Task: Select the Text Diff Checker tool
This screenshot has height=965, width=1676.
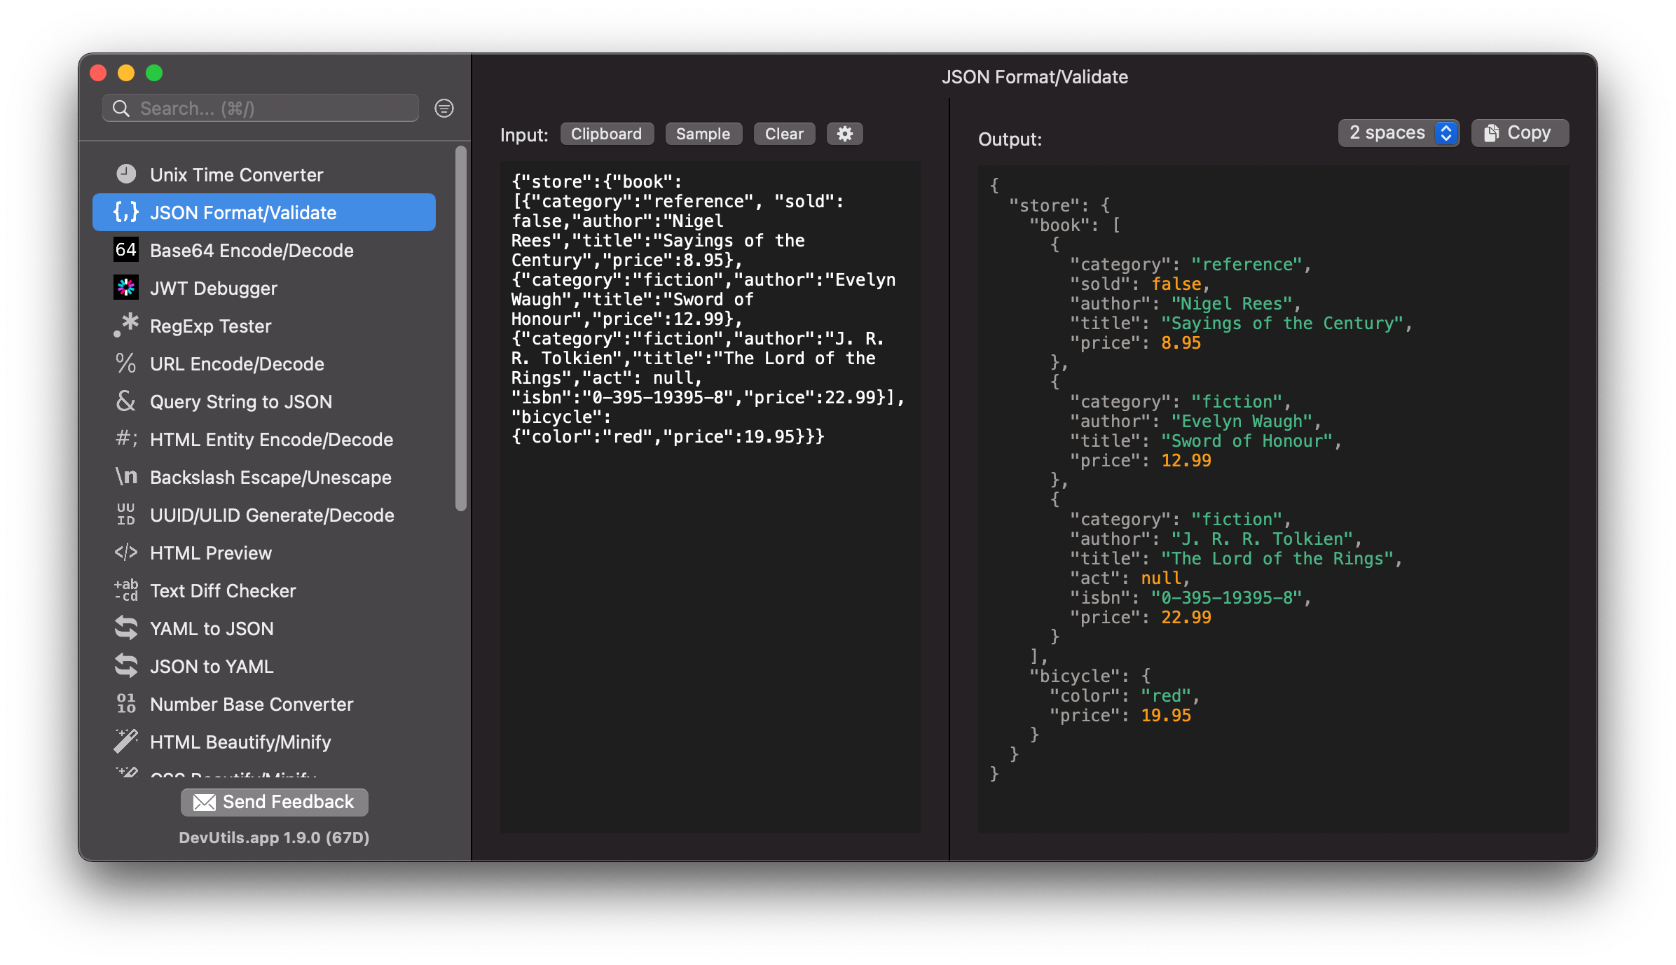Action: (x=224, y=591)
